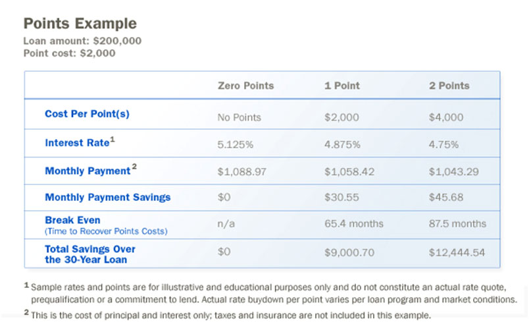This screenshot has height=332, width=529.
Task: Select the $12,444.54 total savings value
Action: [457, 253]
